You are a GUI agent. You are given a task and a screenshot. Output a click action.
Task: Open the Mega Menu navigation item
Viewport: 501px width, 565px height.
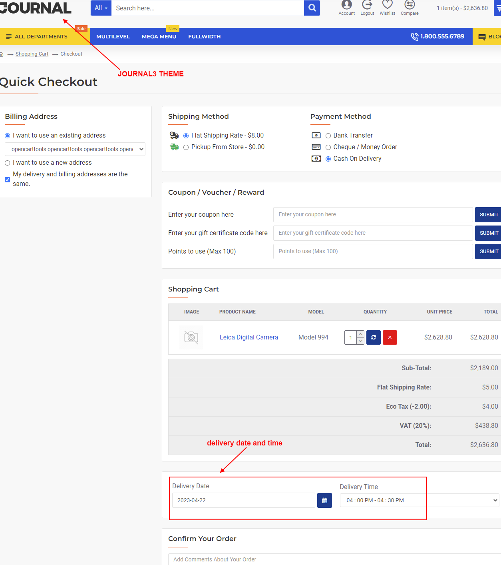159,37
